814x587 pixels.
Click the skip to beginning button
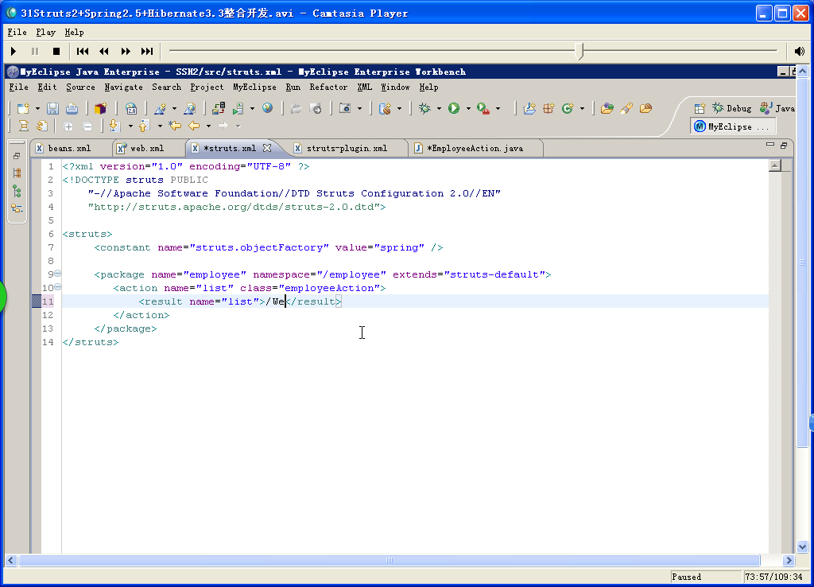[83, 51]
